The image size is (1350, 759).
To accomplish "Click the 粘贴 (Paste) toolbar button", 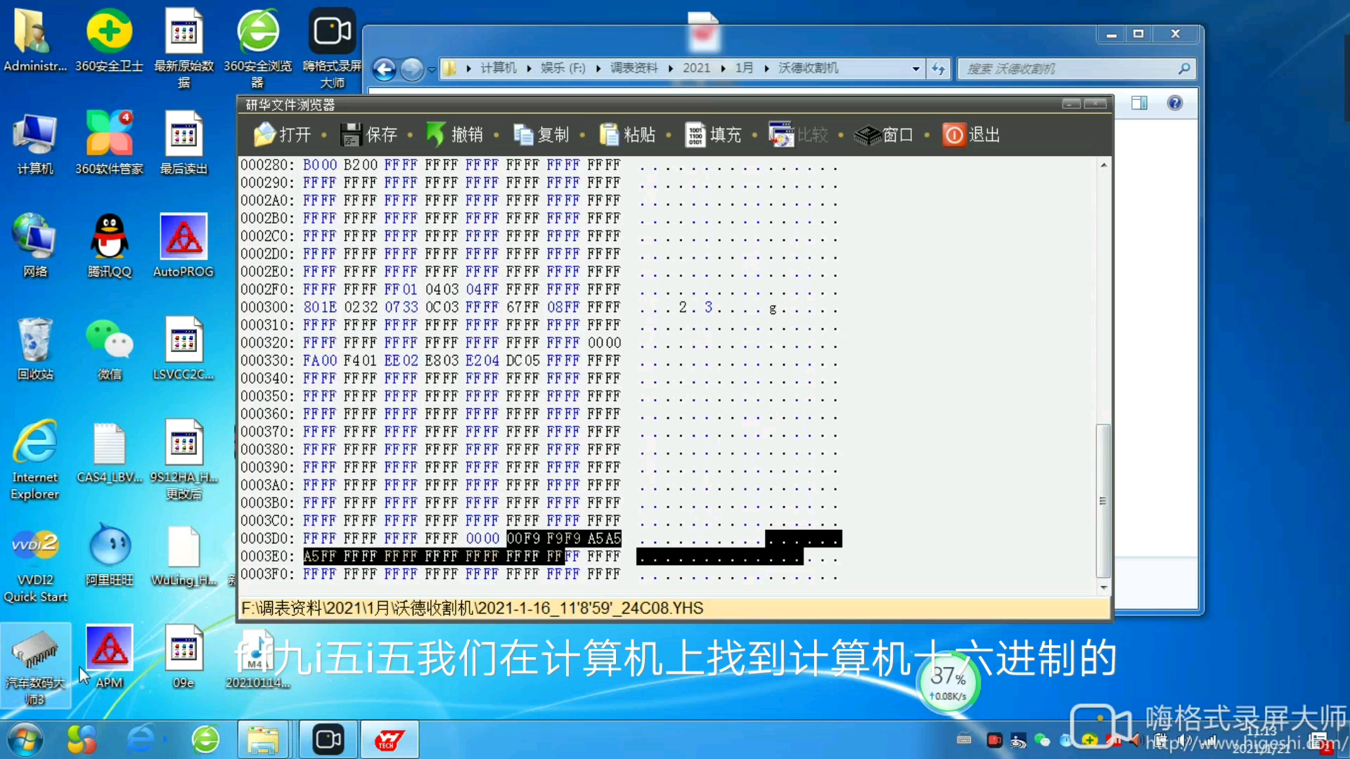I will tap(627, 134).
